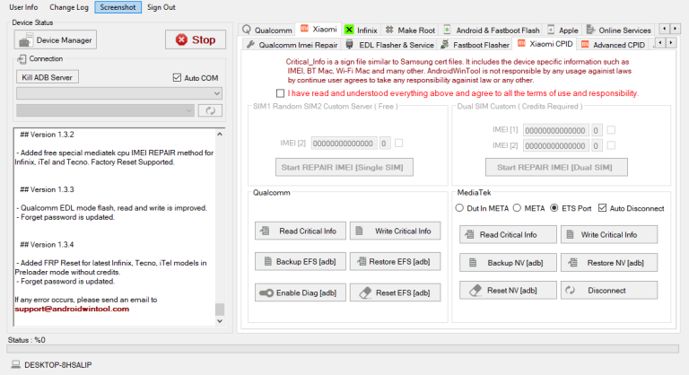The width and height of the screenshot is (689, 375).
Task: Check the terms agreement checkbox
Action: click(280, 93)
